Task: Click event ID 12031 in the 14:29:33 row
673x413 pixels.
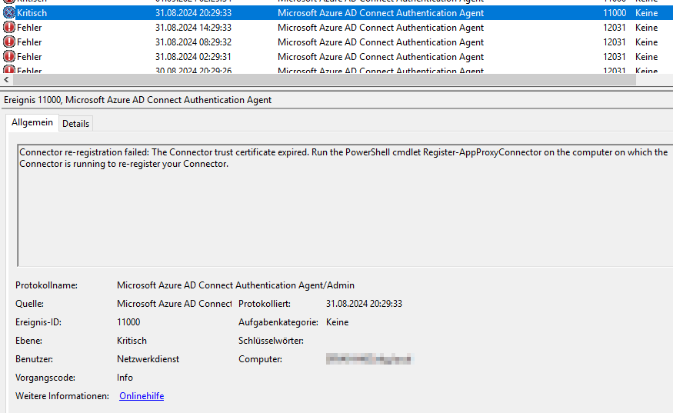Action: (615, 28)
